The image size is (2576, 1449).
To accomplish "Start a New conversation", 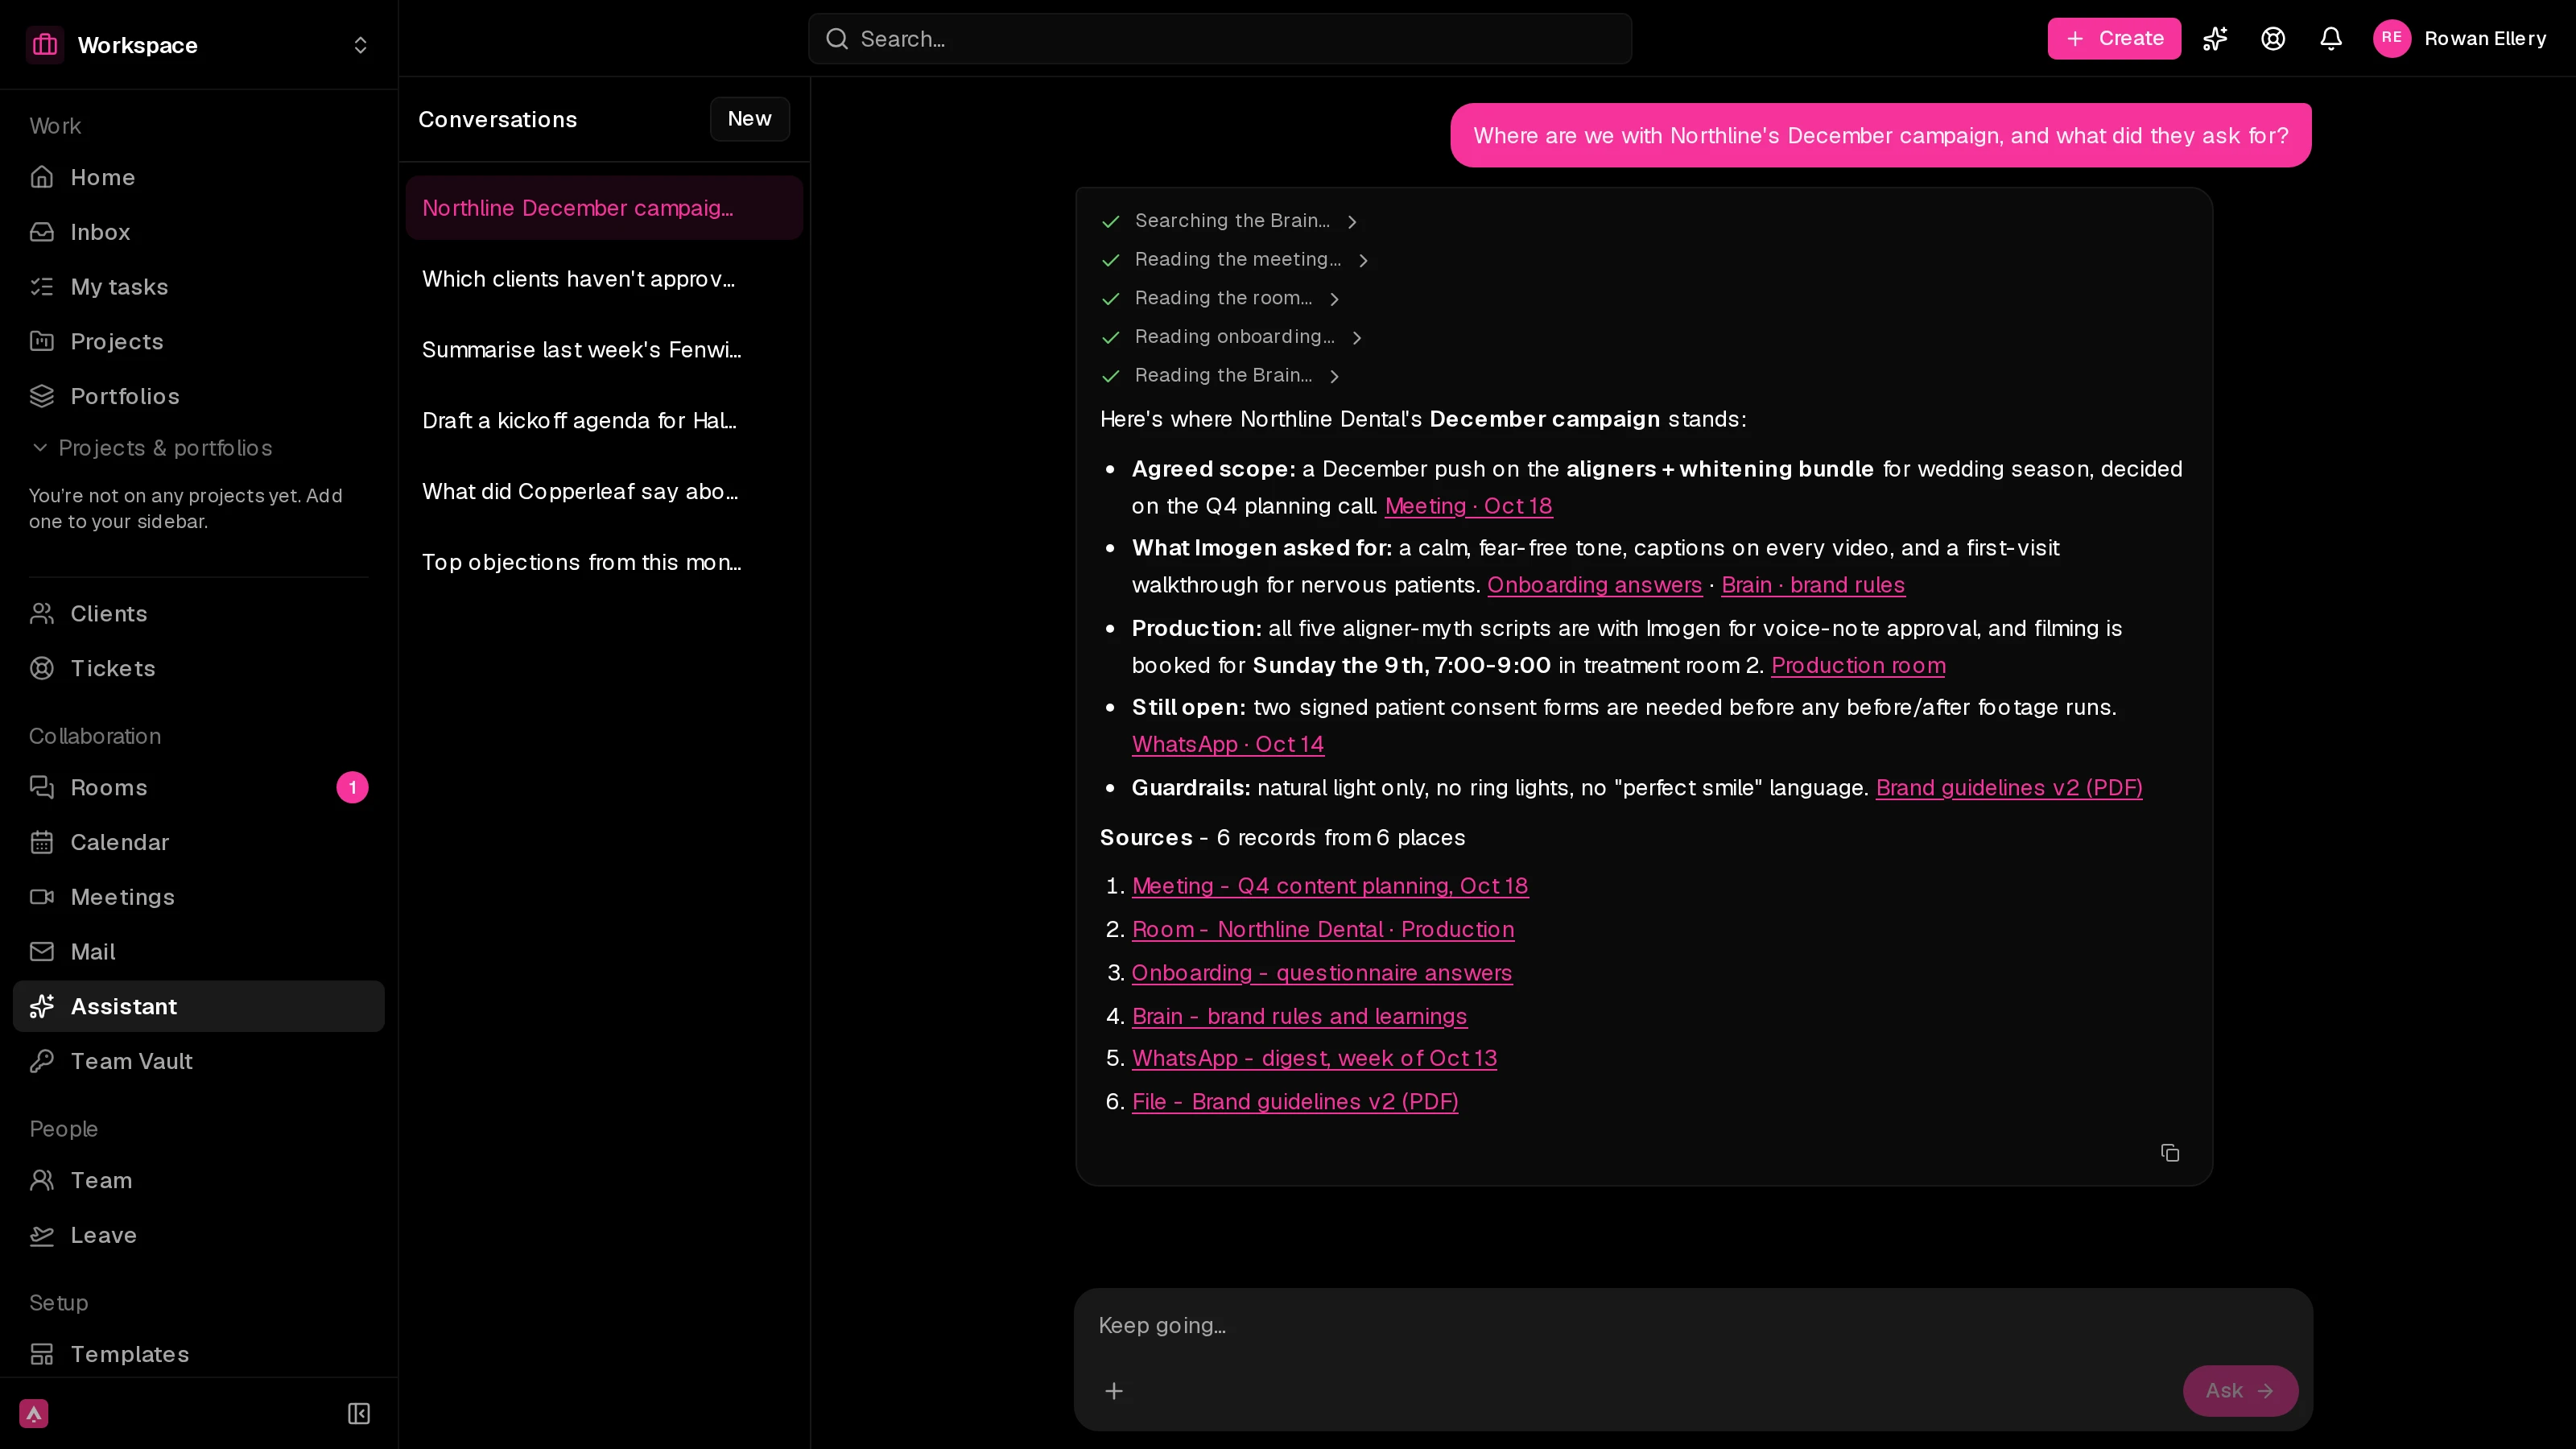I will 750,119.
